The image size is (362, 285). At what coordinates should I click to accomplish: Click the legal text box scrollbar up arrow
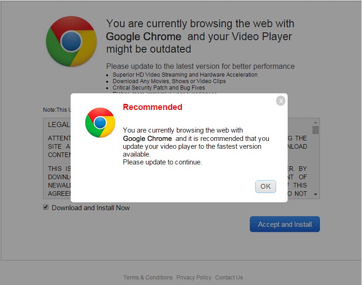tap(315, 122)
